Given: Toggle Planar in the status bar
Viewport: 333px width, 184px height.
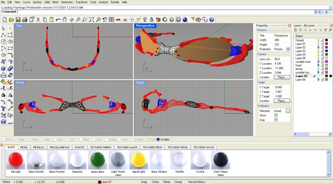Looking at the screenshot, I should pyautogui.click(x=166, y=182).
